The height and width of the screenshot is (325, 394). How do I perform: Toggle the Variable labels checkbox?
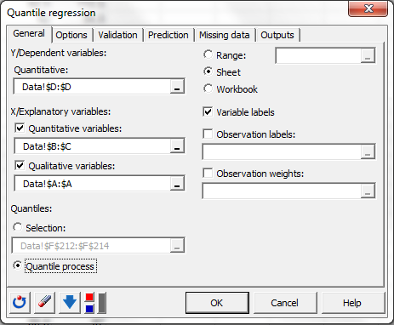click(208, 112)
